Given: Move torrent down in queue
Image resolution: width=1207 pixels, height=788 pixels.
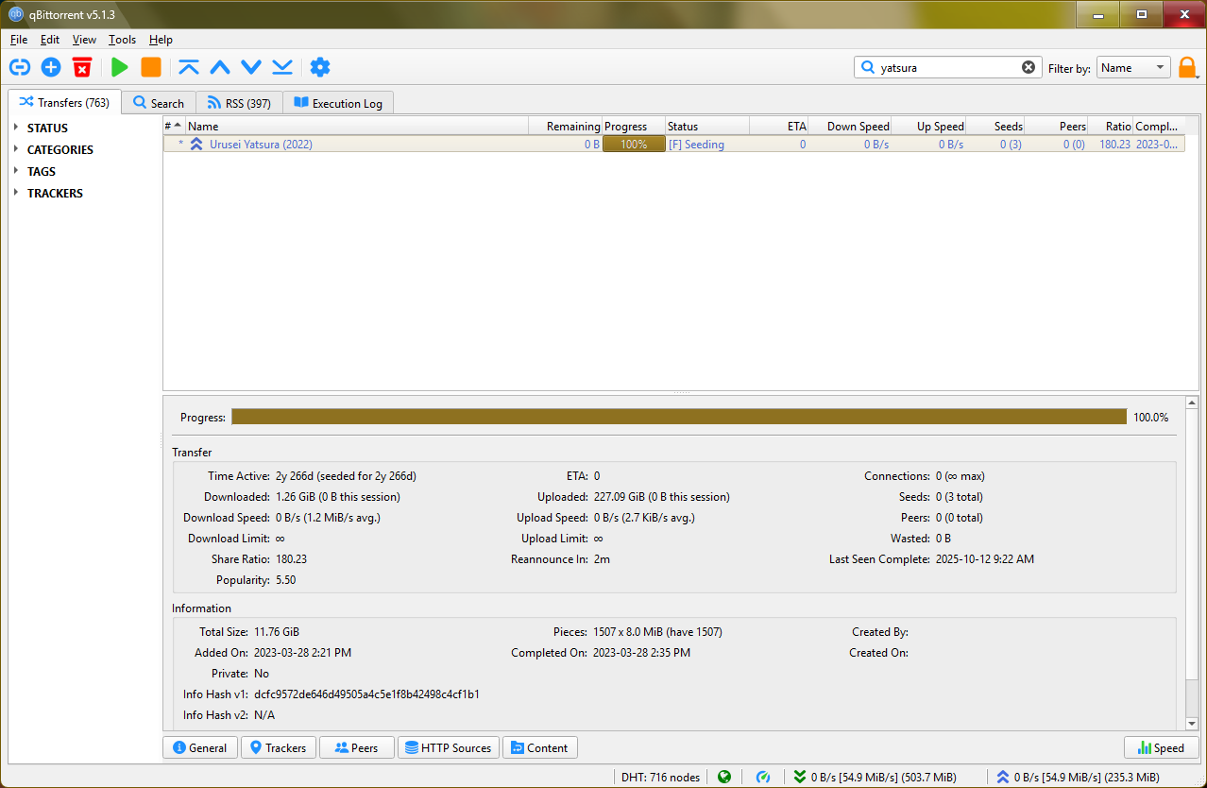Looking at the screenshot, I should pos(251,67).
